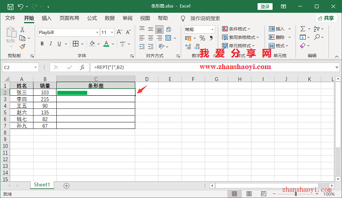Switch to the 公式 ribbon tab
Viewport: 342px width, 198px height.
pyautogui.click(x=92, y=18)
